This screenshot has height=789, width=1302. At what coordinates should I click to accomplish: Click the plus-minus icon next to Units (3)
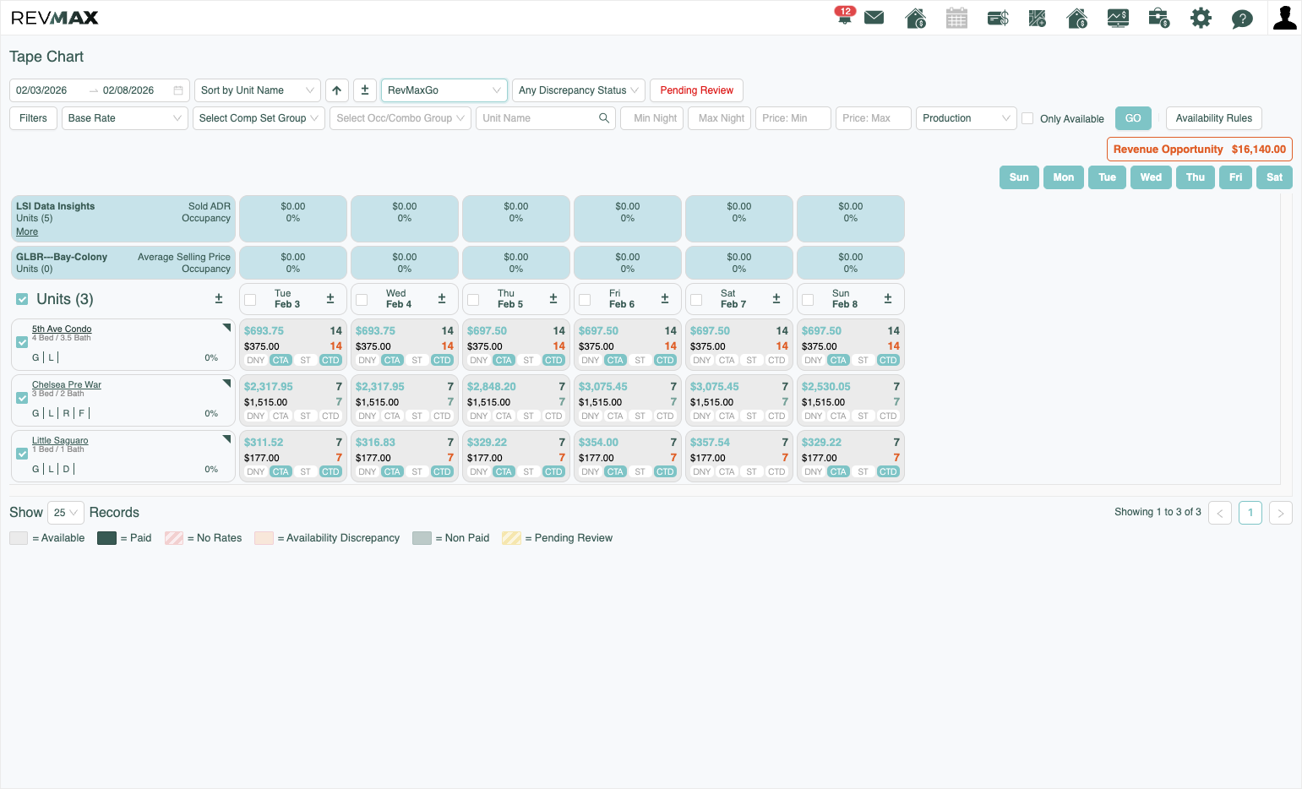click(x=219, y=299)
